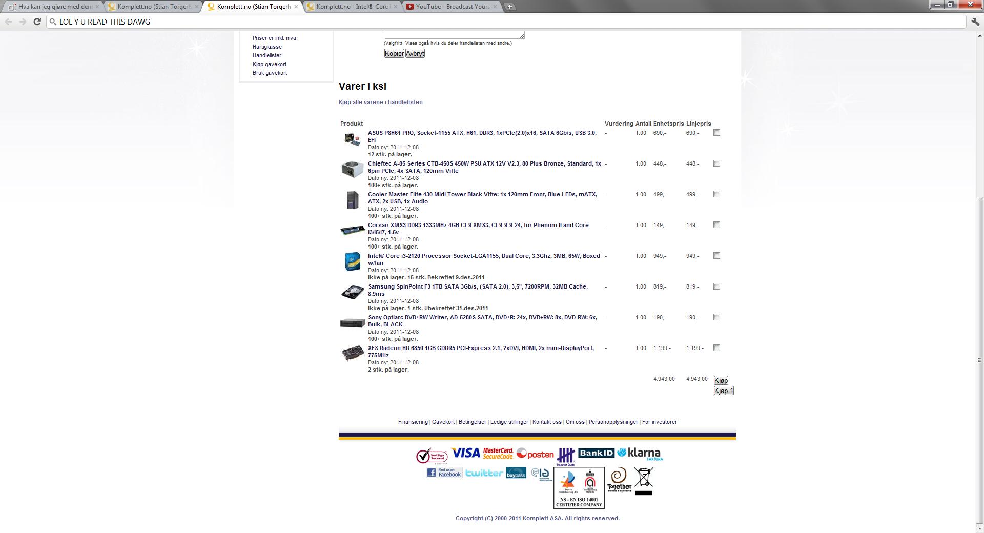984x533 pixels.
Task: Click the Posten logo in footer
Action: 535,454
